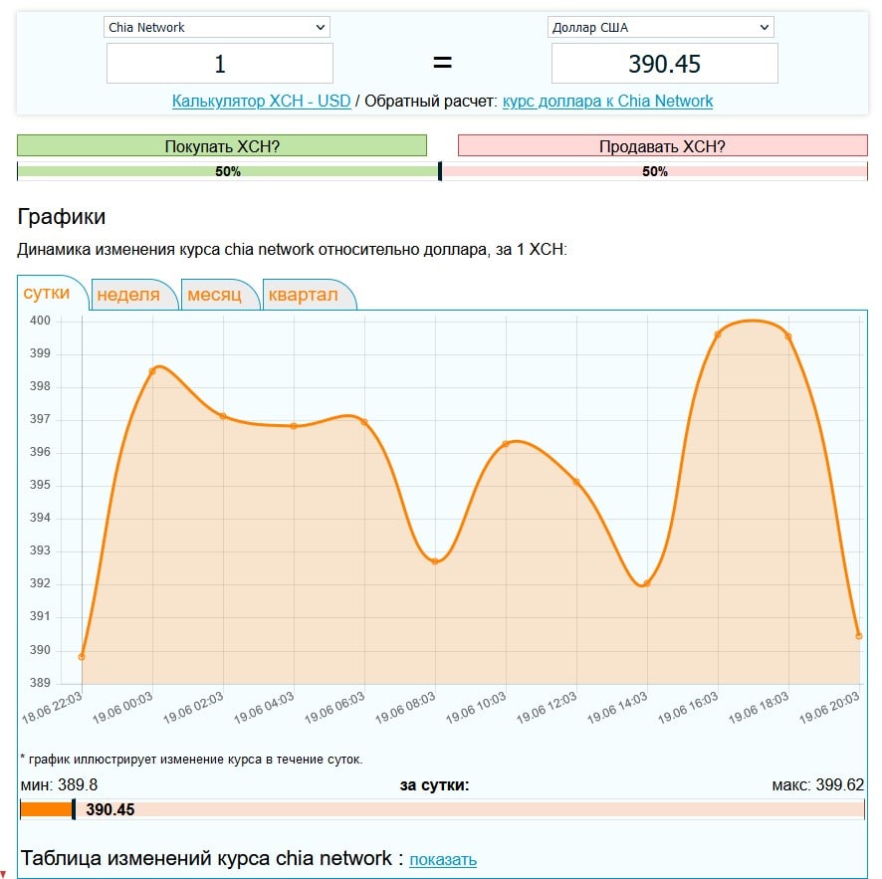Click the 19.06 20:03 x-axis label
The height and width of the screenshot is (879, 882).
click(x=829, y=708)
